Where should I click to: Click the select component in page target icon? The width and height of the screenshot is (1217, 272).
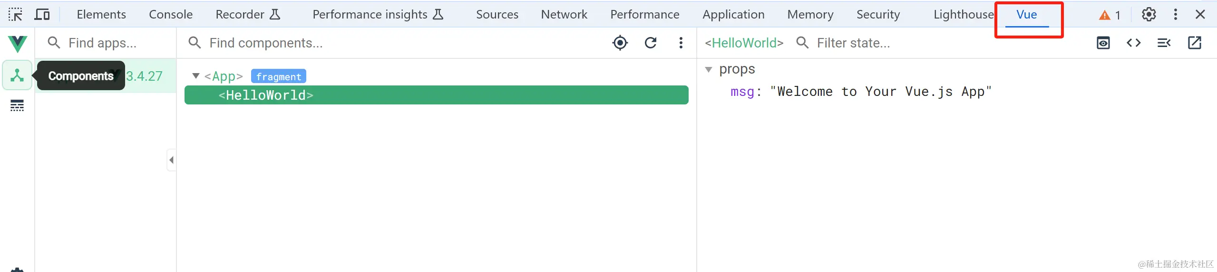620,43
